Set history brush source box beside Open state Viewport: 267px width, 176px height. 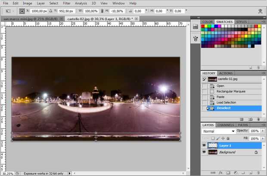point(204,86)
